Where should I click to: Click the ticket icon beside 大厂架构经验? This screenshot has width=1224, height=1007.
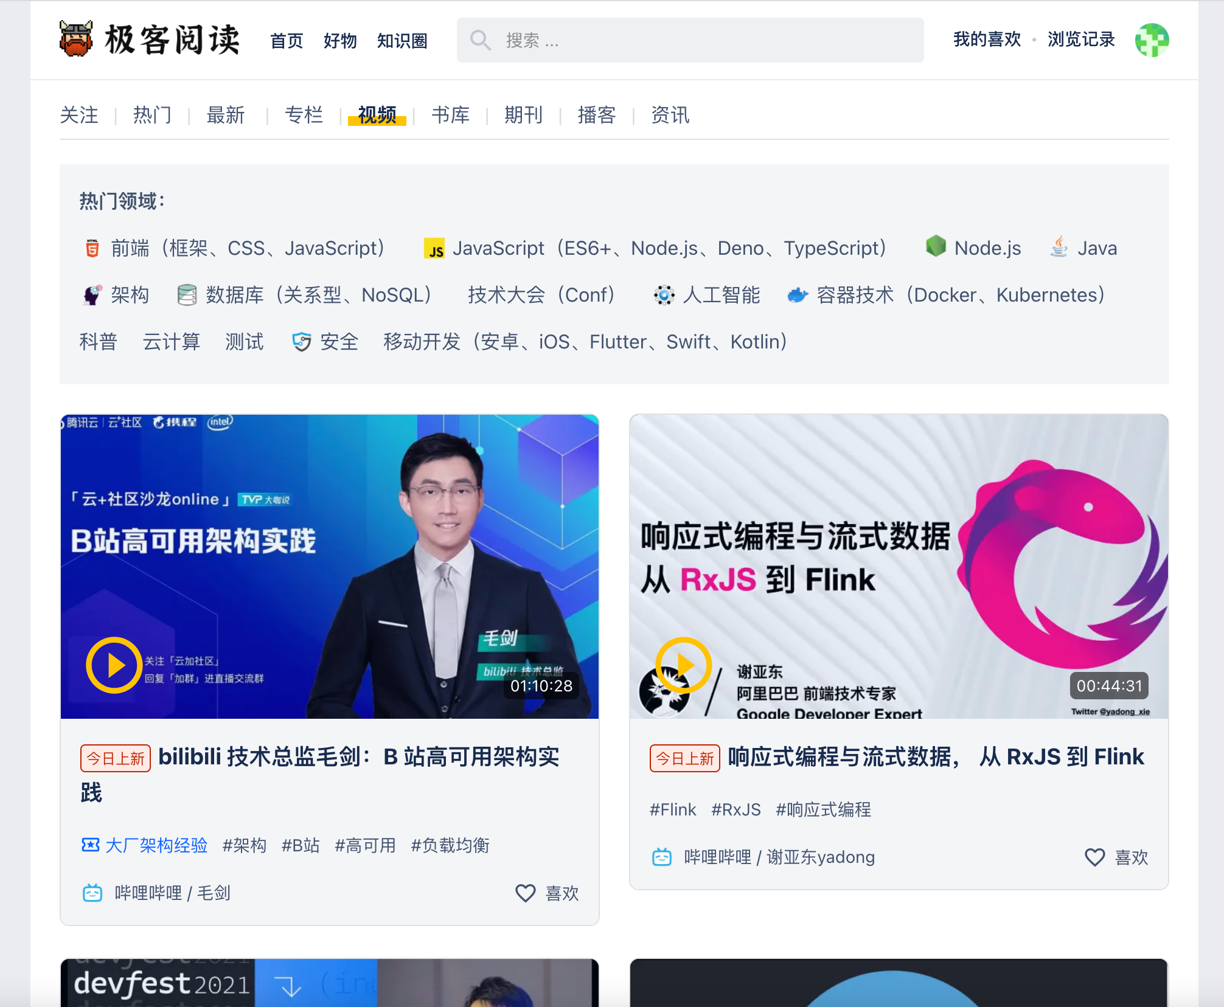point(91,845)
